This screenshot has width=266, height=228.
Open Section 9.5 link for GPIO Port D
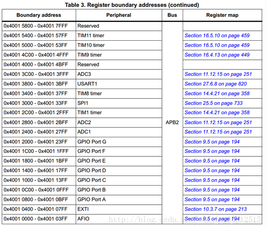212,170
